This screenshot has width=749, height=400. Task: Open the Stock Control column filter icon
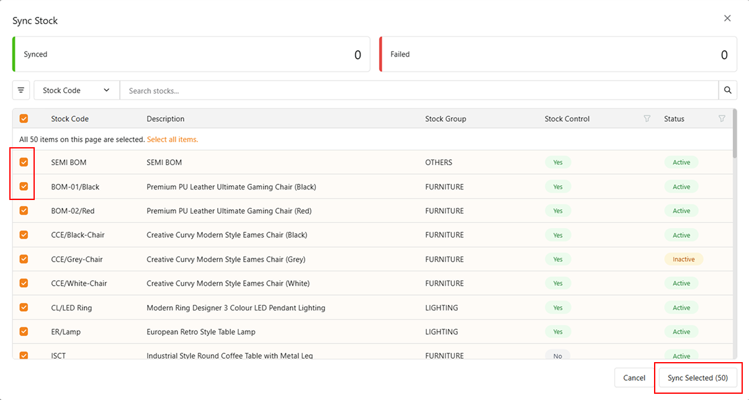pos(647,119)
